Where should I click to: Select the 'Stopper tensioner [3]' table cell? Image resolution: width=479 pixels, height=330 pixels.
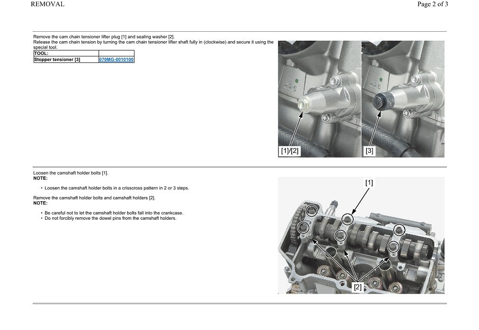click(66, 60)
